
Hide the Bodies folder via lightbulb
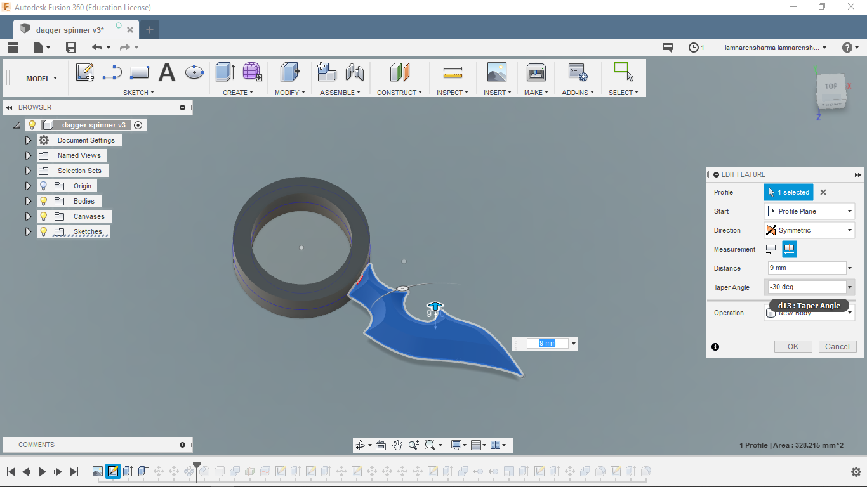tap(43, 201)
